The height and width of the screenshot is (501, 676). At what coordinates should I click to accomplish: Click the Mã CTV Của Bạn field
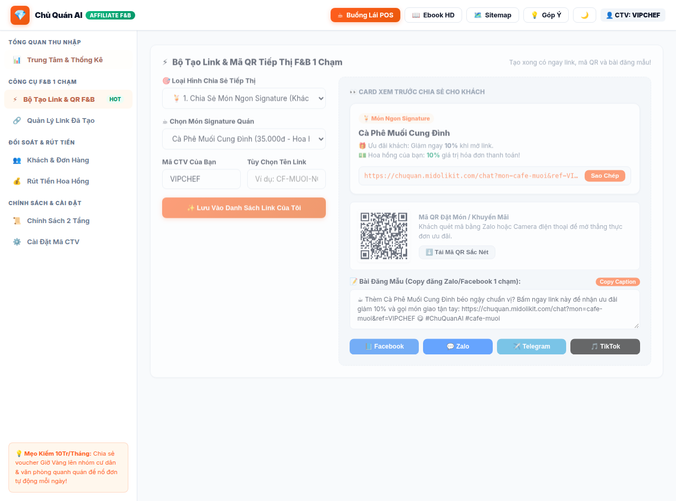point(201,179)
